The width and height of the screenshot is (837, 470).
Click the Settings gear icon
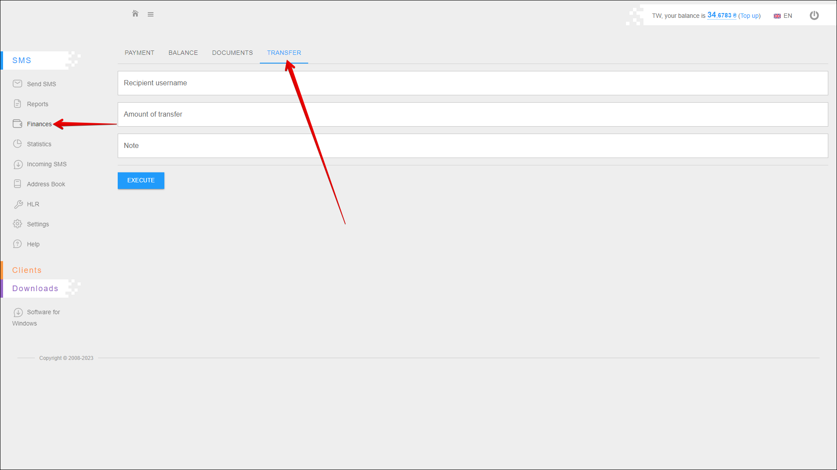(x=17, y=224)
